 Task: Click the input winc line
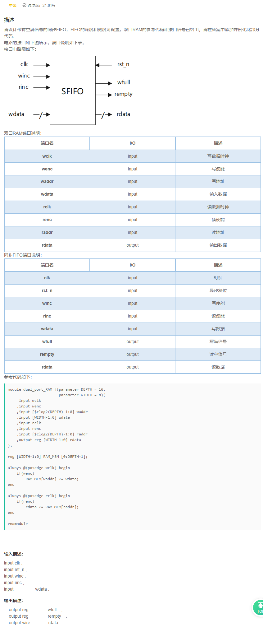click(15, 576)
